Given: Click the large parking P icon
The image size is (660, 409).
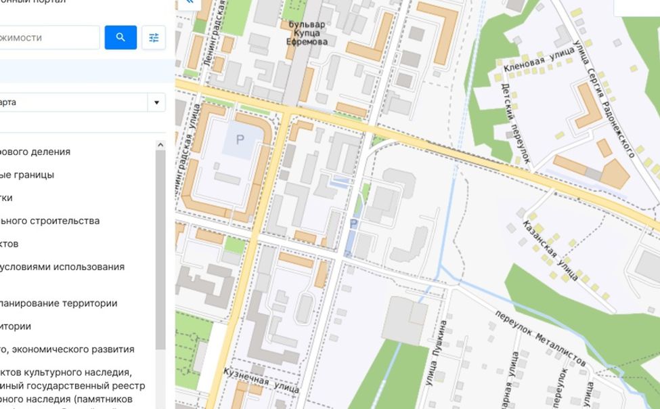Looking at the screenshot, I should (x=240, y=140).
